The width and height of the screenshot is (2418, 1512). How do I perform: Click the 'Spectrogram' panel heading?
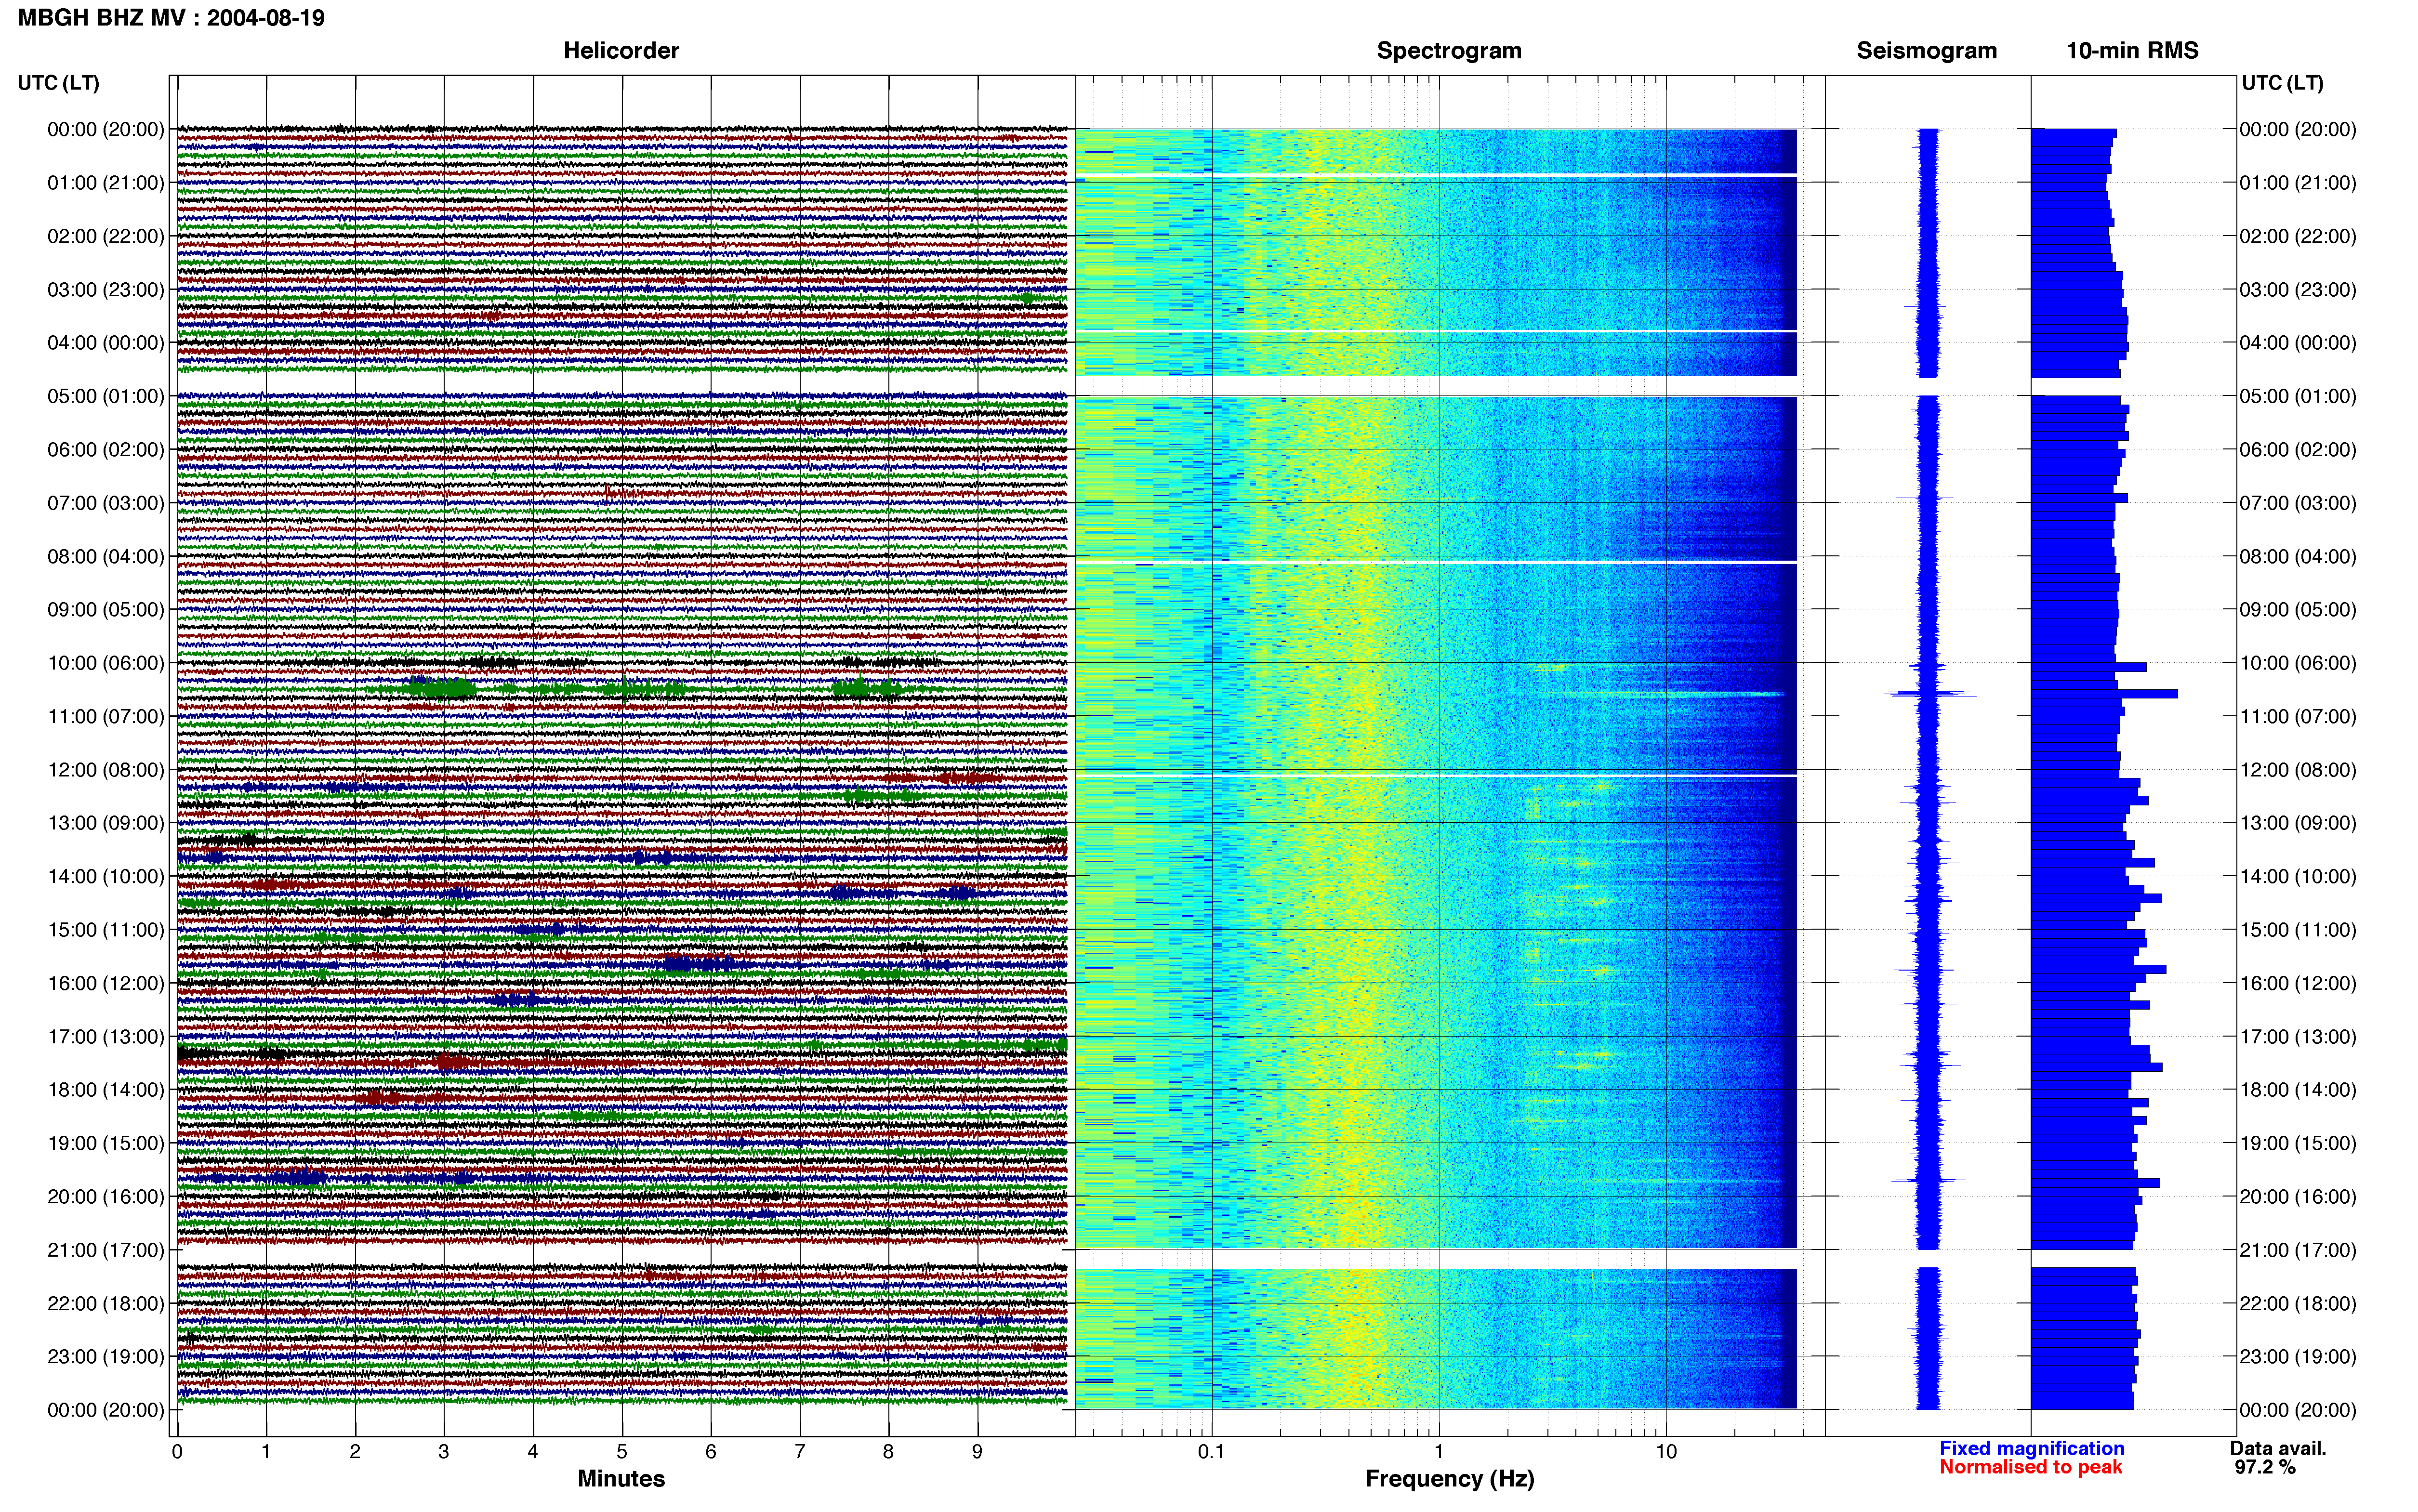coord(1449,51)
